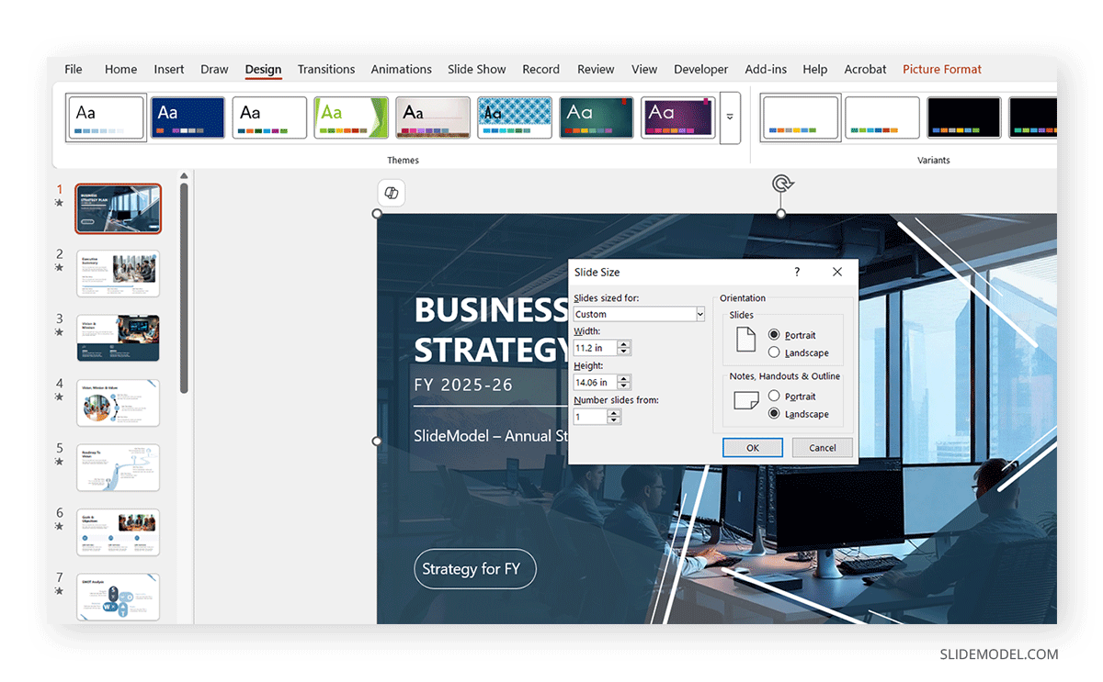
Task: Apply the black variant from the Variants gallery
Action: [963, 117]
